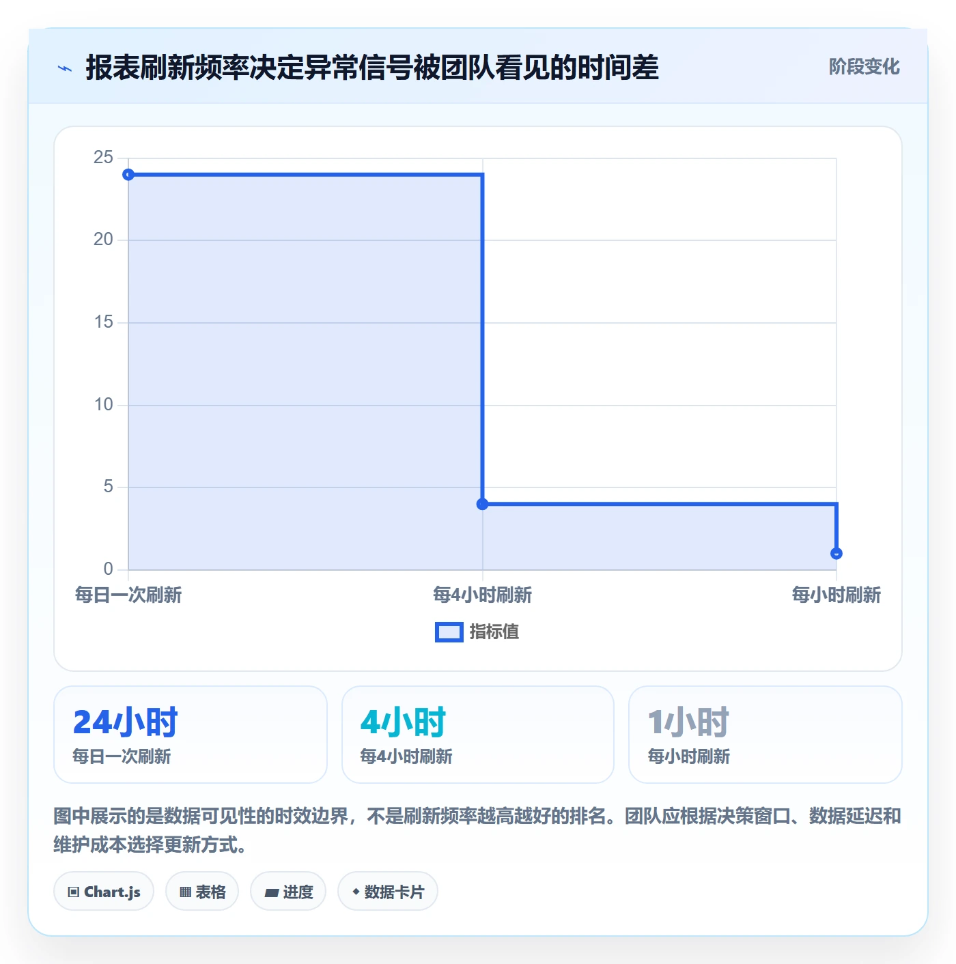956x964 pixels.
Task: Open the 4小时 stat card
Action: [478, 735]
